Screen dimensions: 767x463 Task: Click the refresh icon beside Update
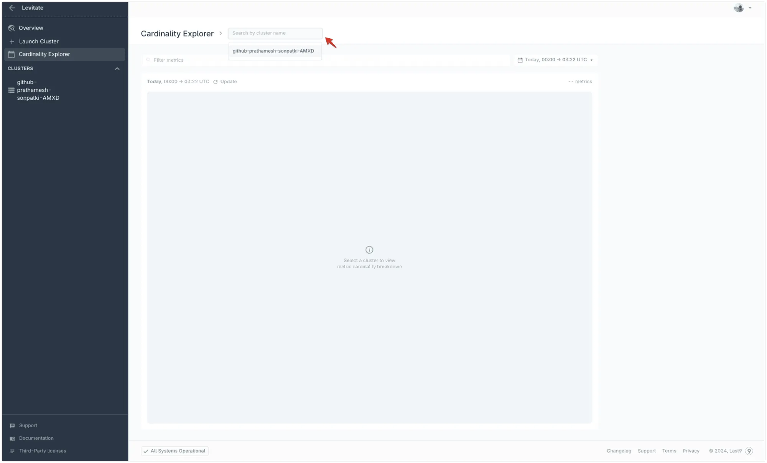(x=216, y=82)
